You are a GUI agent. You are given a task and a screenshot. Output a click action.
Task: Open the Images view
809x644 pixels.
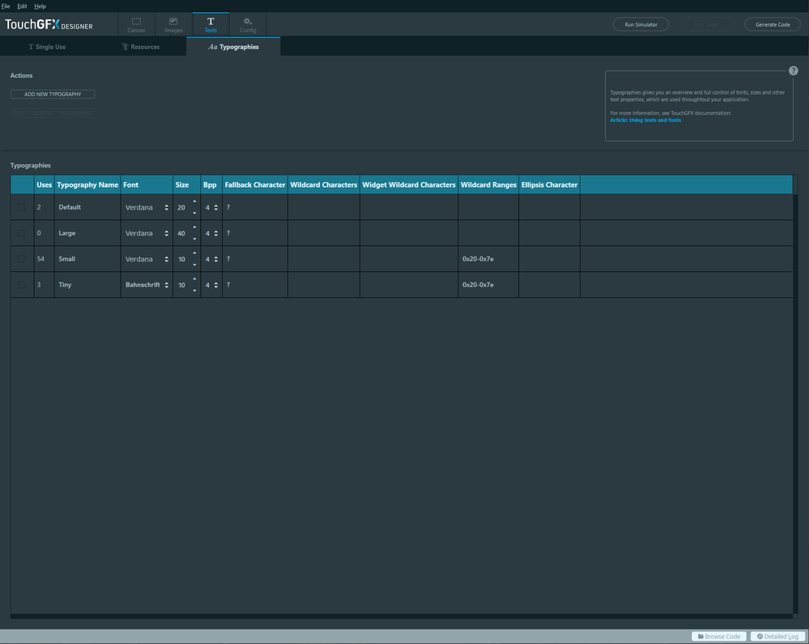tap(173, 24)
